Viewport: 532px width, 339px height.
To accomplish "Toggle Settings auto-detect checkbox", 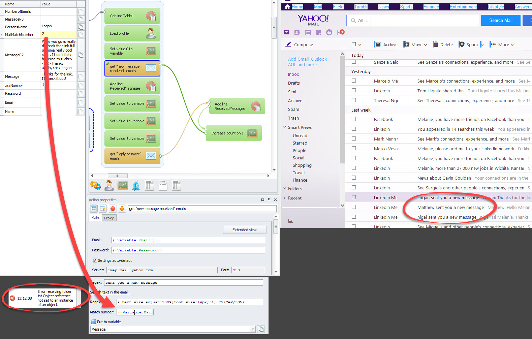I will coord(95,260).
